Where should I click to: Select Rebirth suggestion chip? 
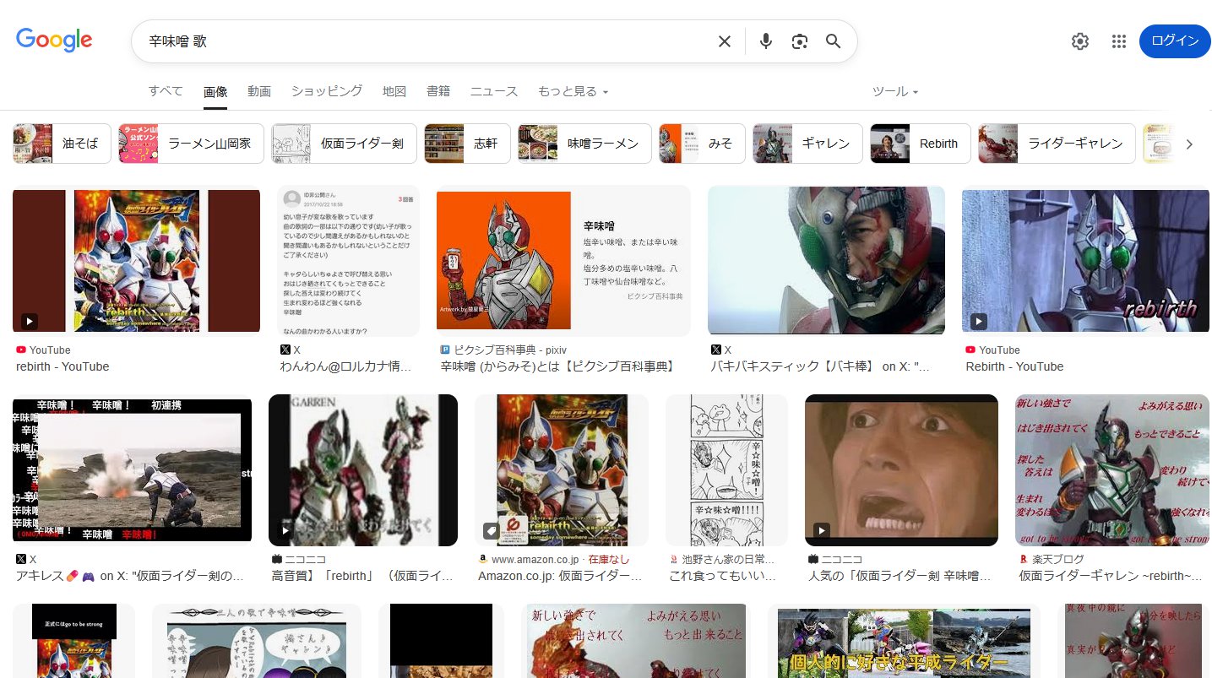920,144
